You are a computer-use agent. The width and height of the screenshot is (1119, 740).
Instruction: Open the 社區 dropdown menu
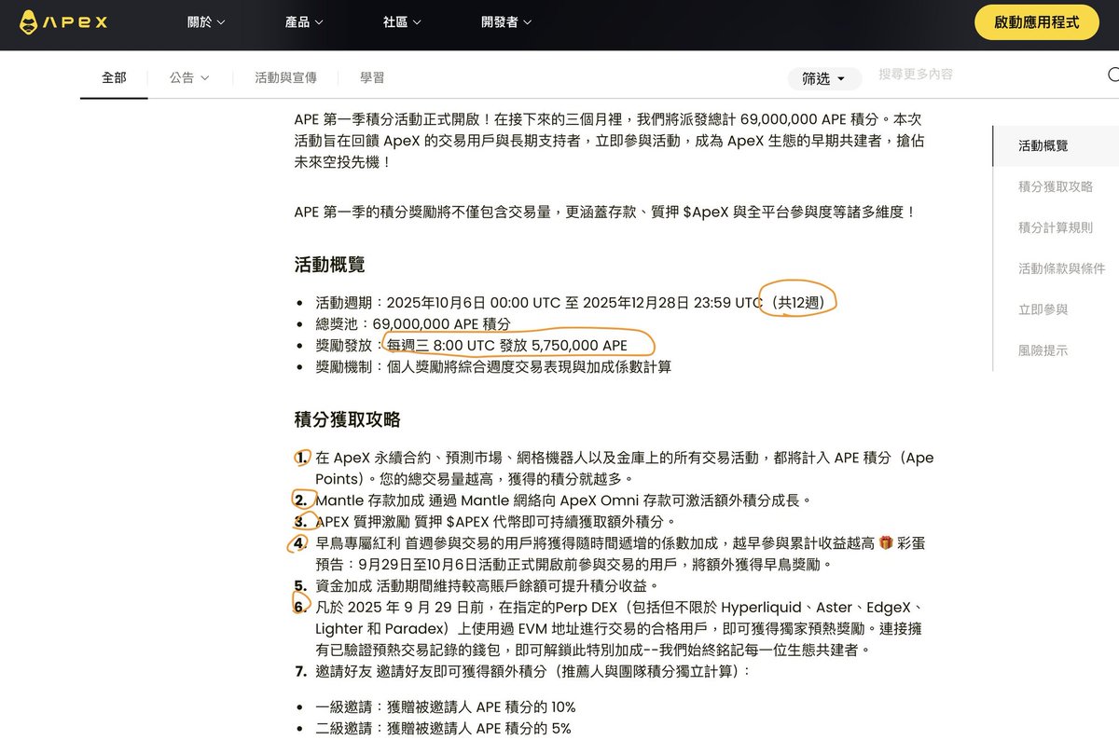coord(402,21)
